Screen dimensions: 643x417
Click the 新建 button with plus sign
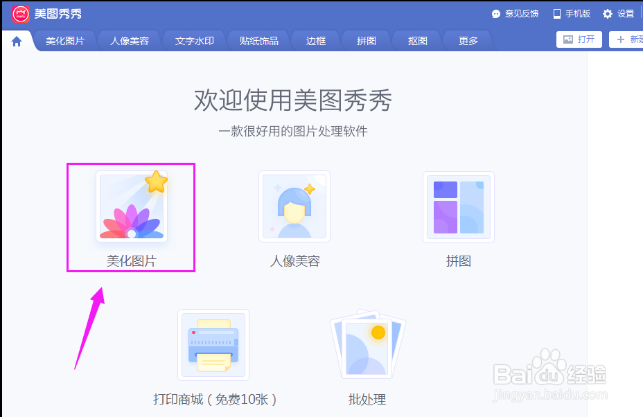(626, 39)
